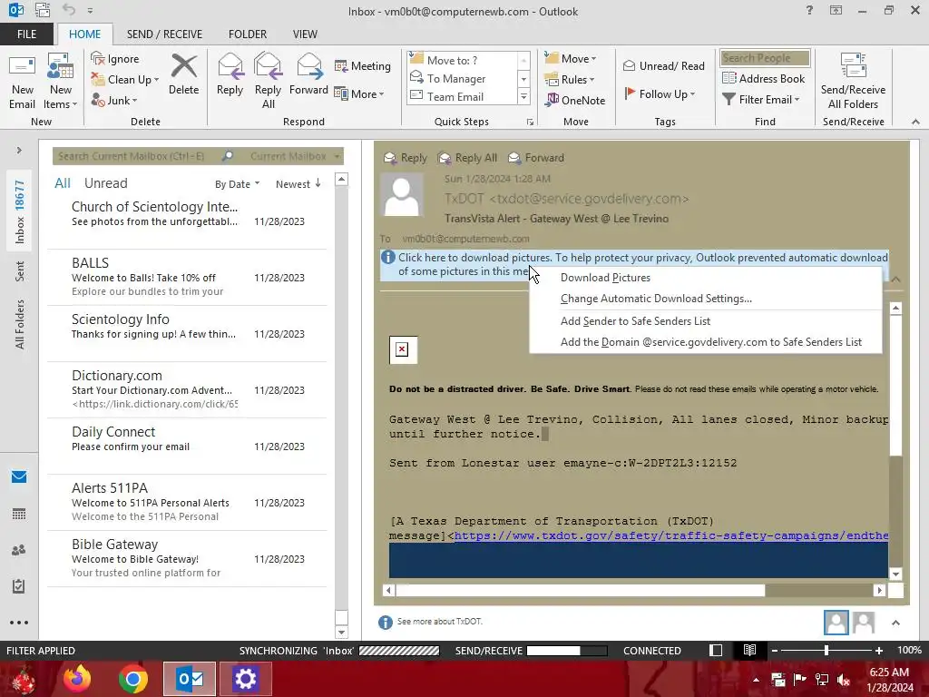The width and height of the screenshot is (929, 697).
Task: Click the New Email icon
Action: point(22,67)
